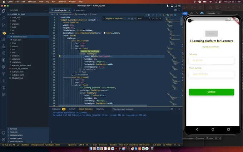Open the Terminal menu in menu bar
243x152 pixels.
tap(62, 2)
